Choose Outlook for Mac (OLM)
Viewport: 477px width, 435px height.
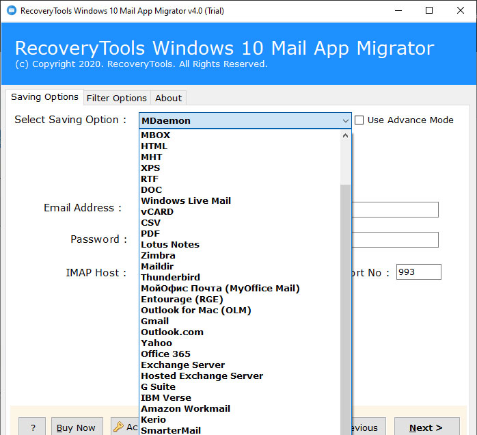pyautogui.click(x=240, y=311)
